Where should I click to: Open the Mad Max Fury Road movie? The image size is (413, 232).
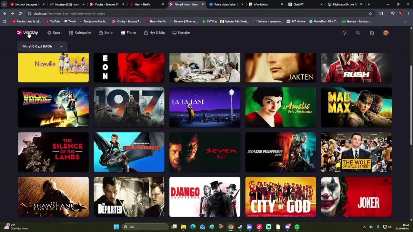coord(357,107)
